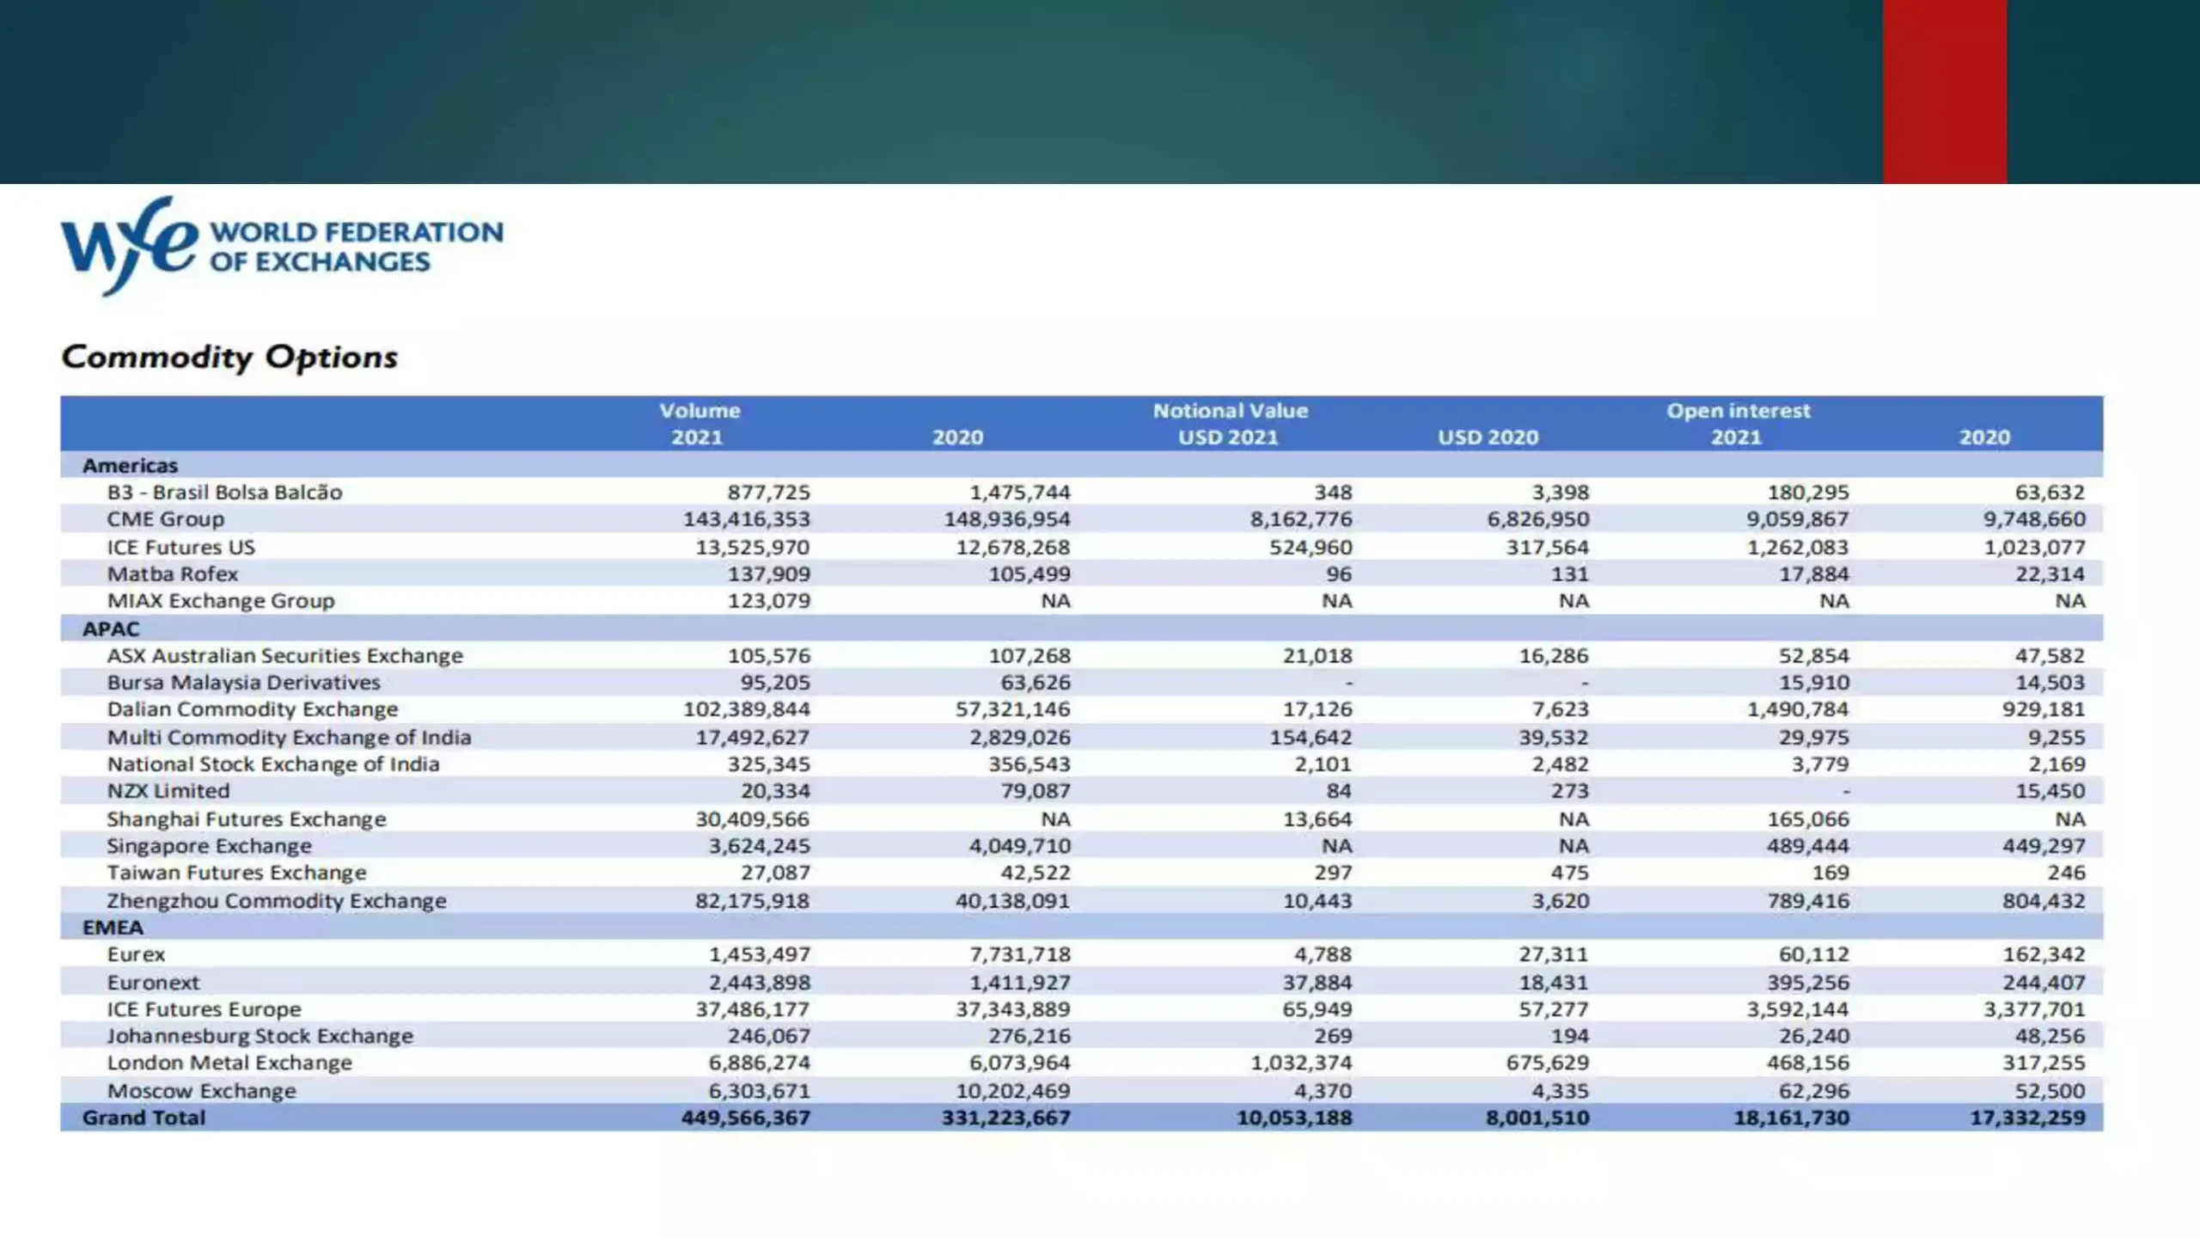Click Shanghai Futures Exchange label
The width and height of the screenshot is (2200, 1238).
point(246,818)
